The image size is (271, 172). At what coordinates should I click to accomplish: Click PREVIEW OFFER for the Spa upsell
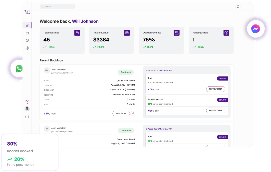(215, 89)
